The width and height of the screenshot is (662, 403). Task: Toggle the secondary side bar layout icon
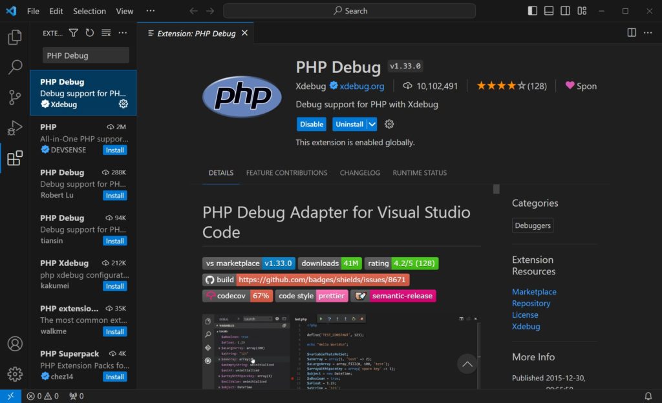(x=565, y=11)
